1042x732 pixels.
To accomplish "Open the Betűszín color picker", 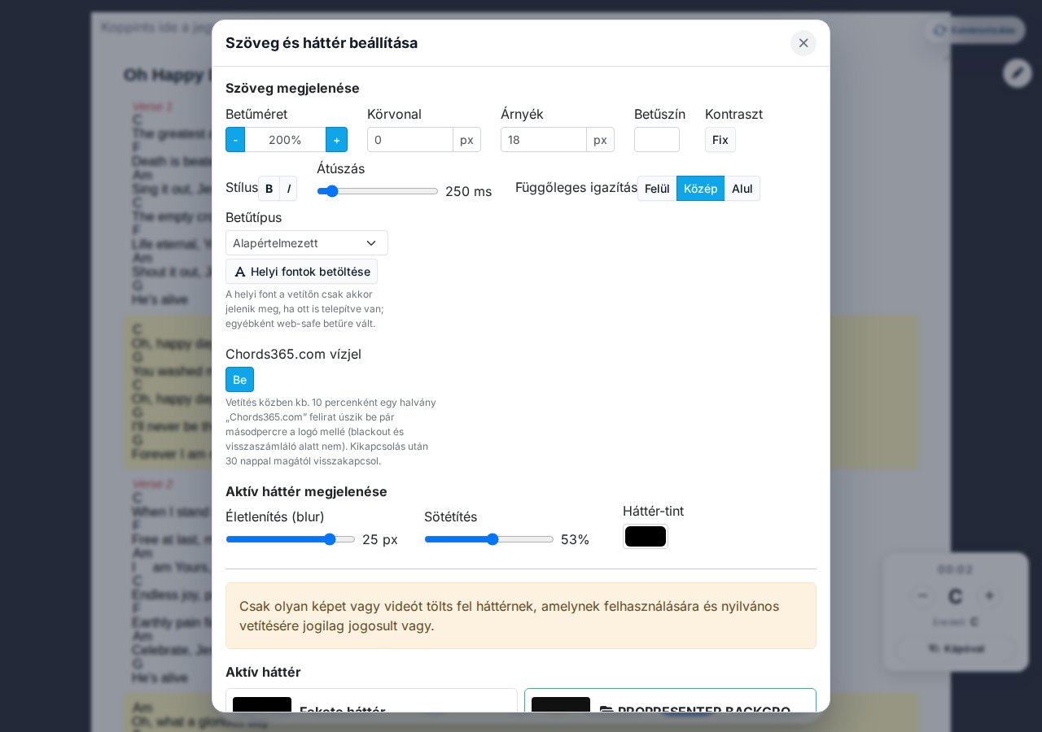I will pos(657,140).
